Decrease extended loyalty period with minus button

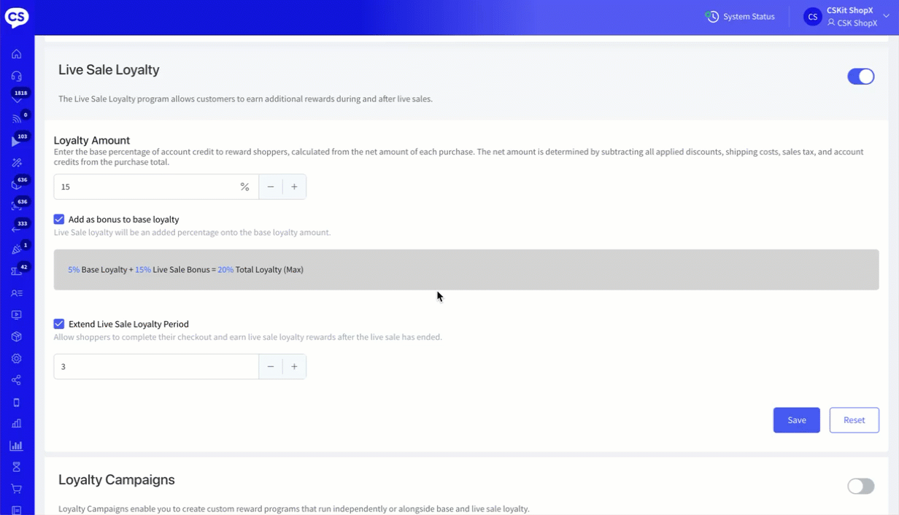pos(271,367)
